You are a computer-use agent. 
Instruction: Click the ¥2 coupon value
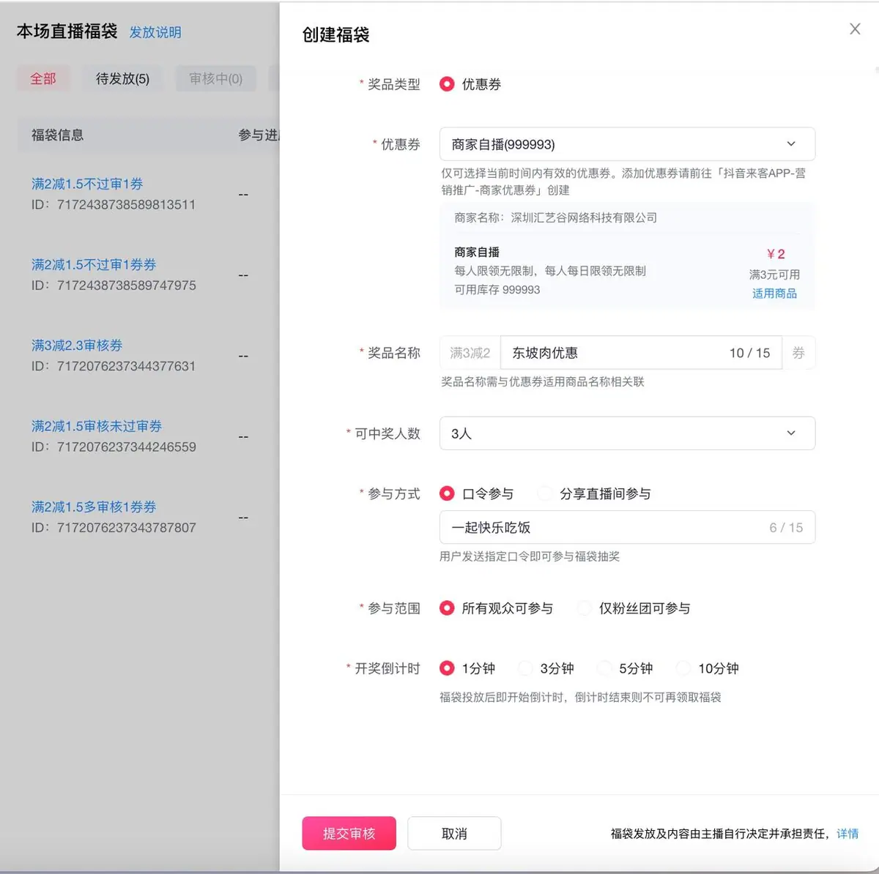(775, 254)
